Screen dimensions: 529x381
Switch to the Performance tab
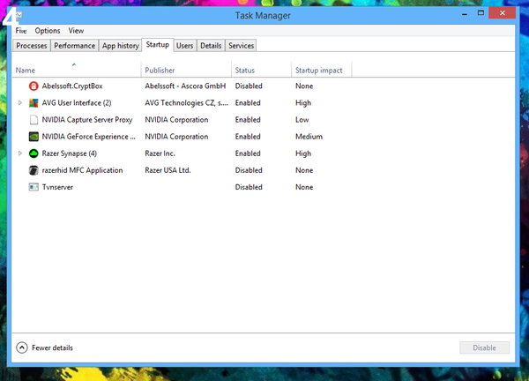pyautogui.click(x=74, y=45)
